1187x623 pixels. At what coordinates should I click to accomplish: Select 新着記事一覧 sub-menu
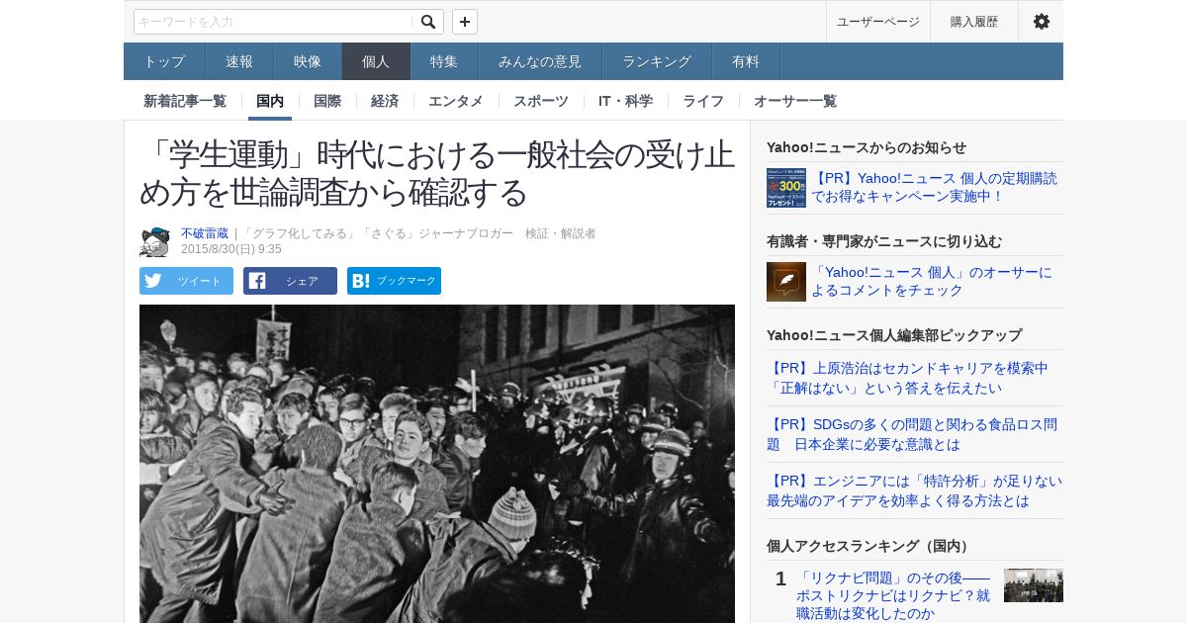tap(185, 101)
